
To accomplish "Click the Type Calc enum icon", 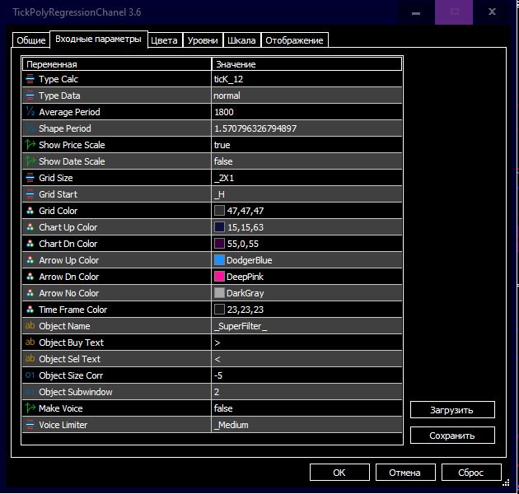I will coord(30,79).
